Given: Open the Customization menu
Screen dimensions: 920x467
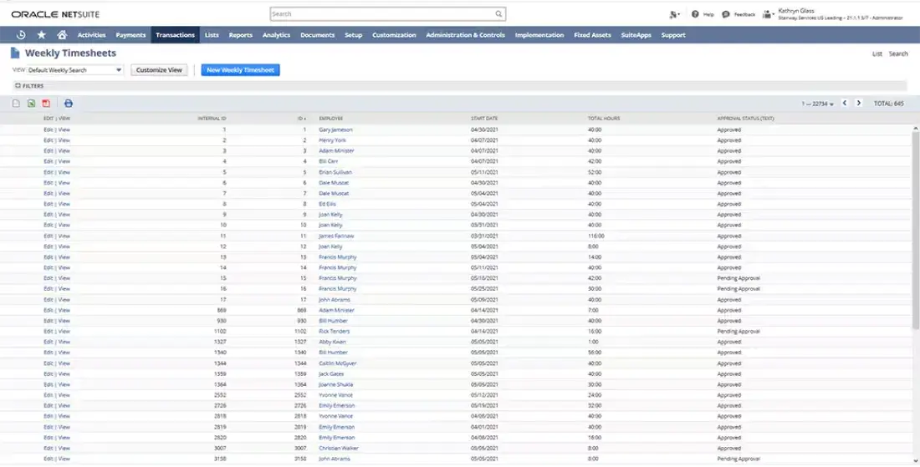Looking at the screenshot, I should [394, 35].
